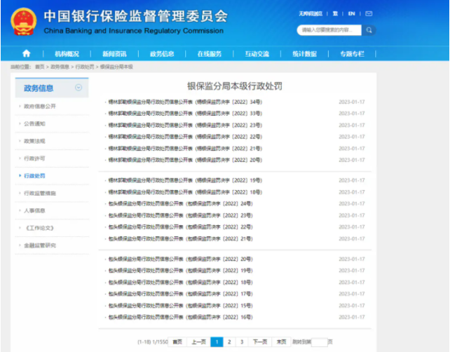The height and width of the screenshot is (352, 450).
Task: Switch to 繁 traditional Chinese version
Action: (335, 14)
